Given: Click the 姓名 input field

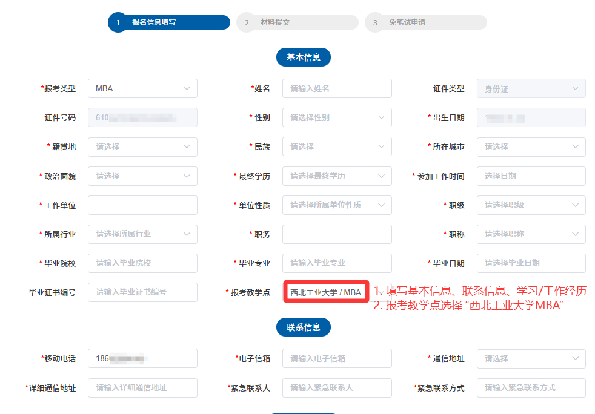Looking at the screenshot, I should click(x=336, y=88).
